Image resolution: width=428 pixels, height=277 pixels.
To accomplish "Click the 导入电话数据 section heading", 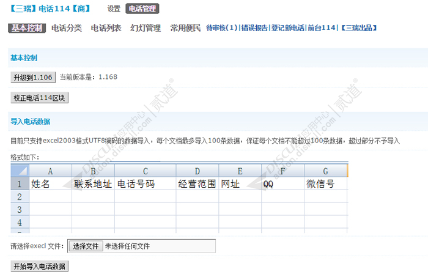I will point(31,122).
